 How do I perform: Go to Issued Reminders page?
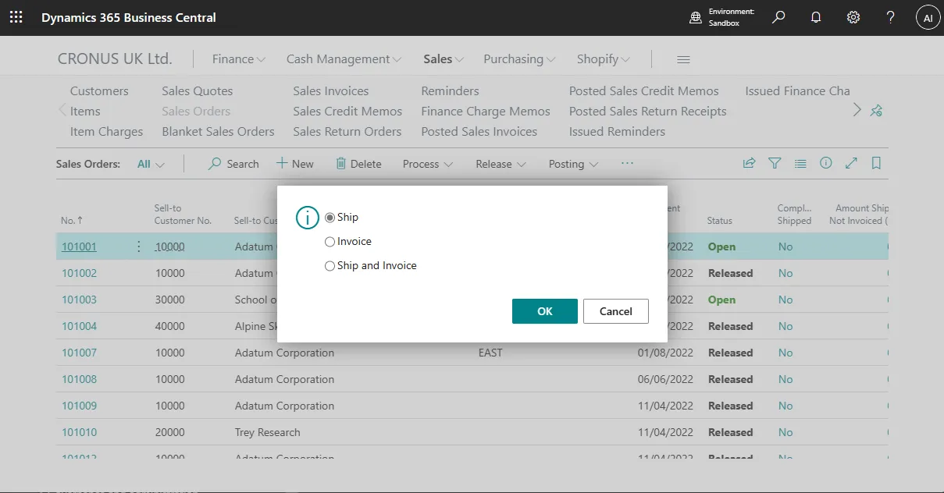pyautogui.click(x=618, y=131)
